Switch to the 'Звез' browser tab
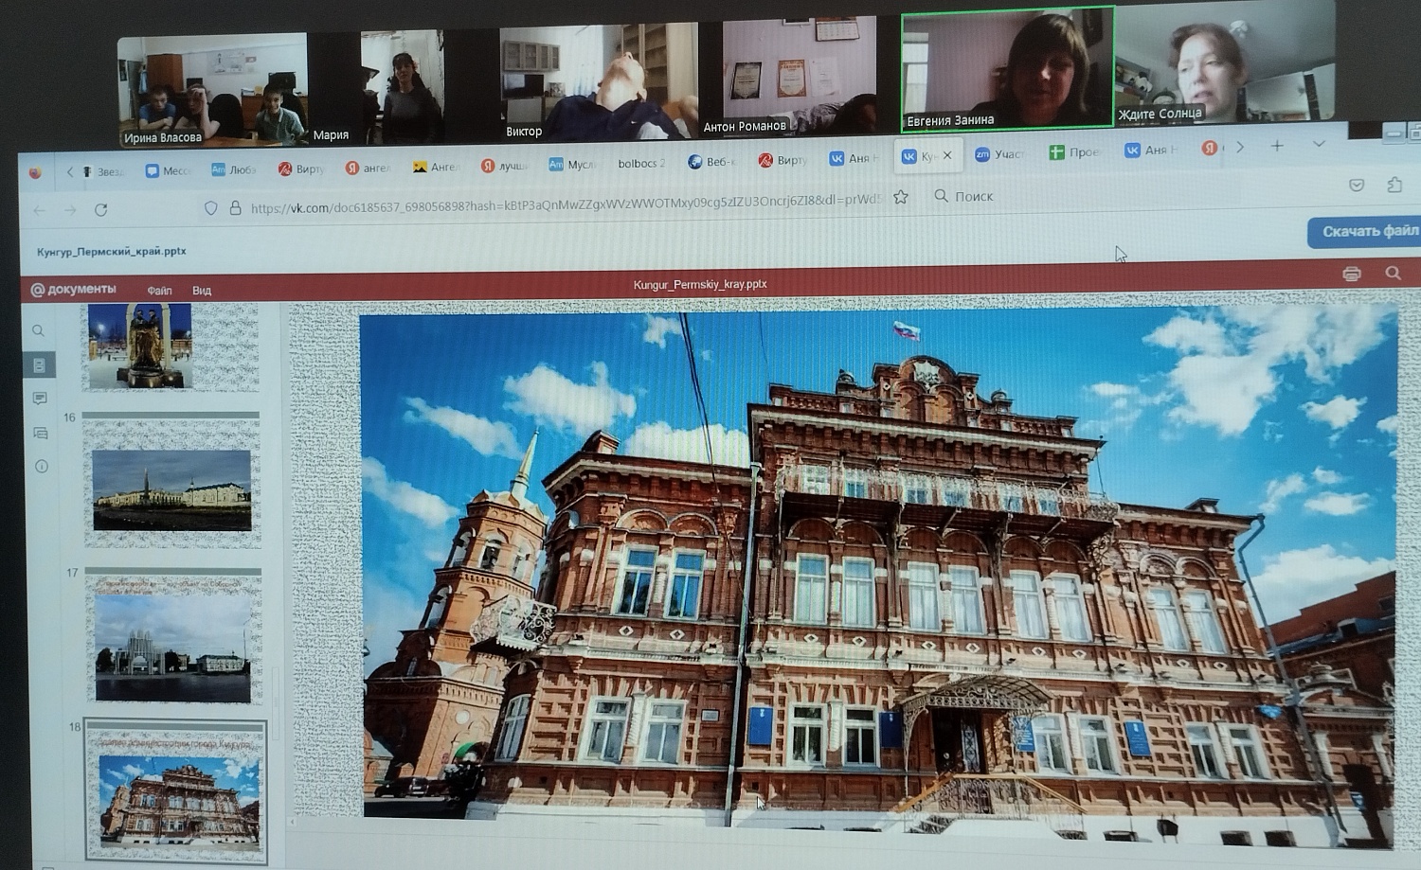Image resolution: width=1421 pixels, height=870 pixels. (x=101, y=171)
